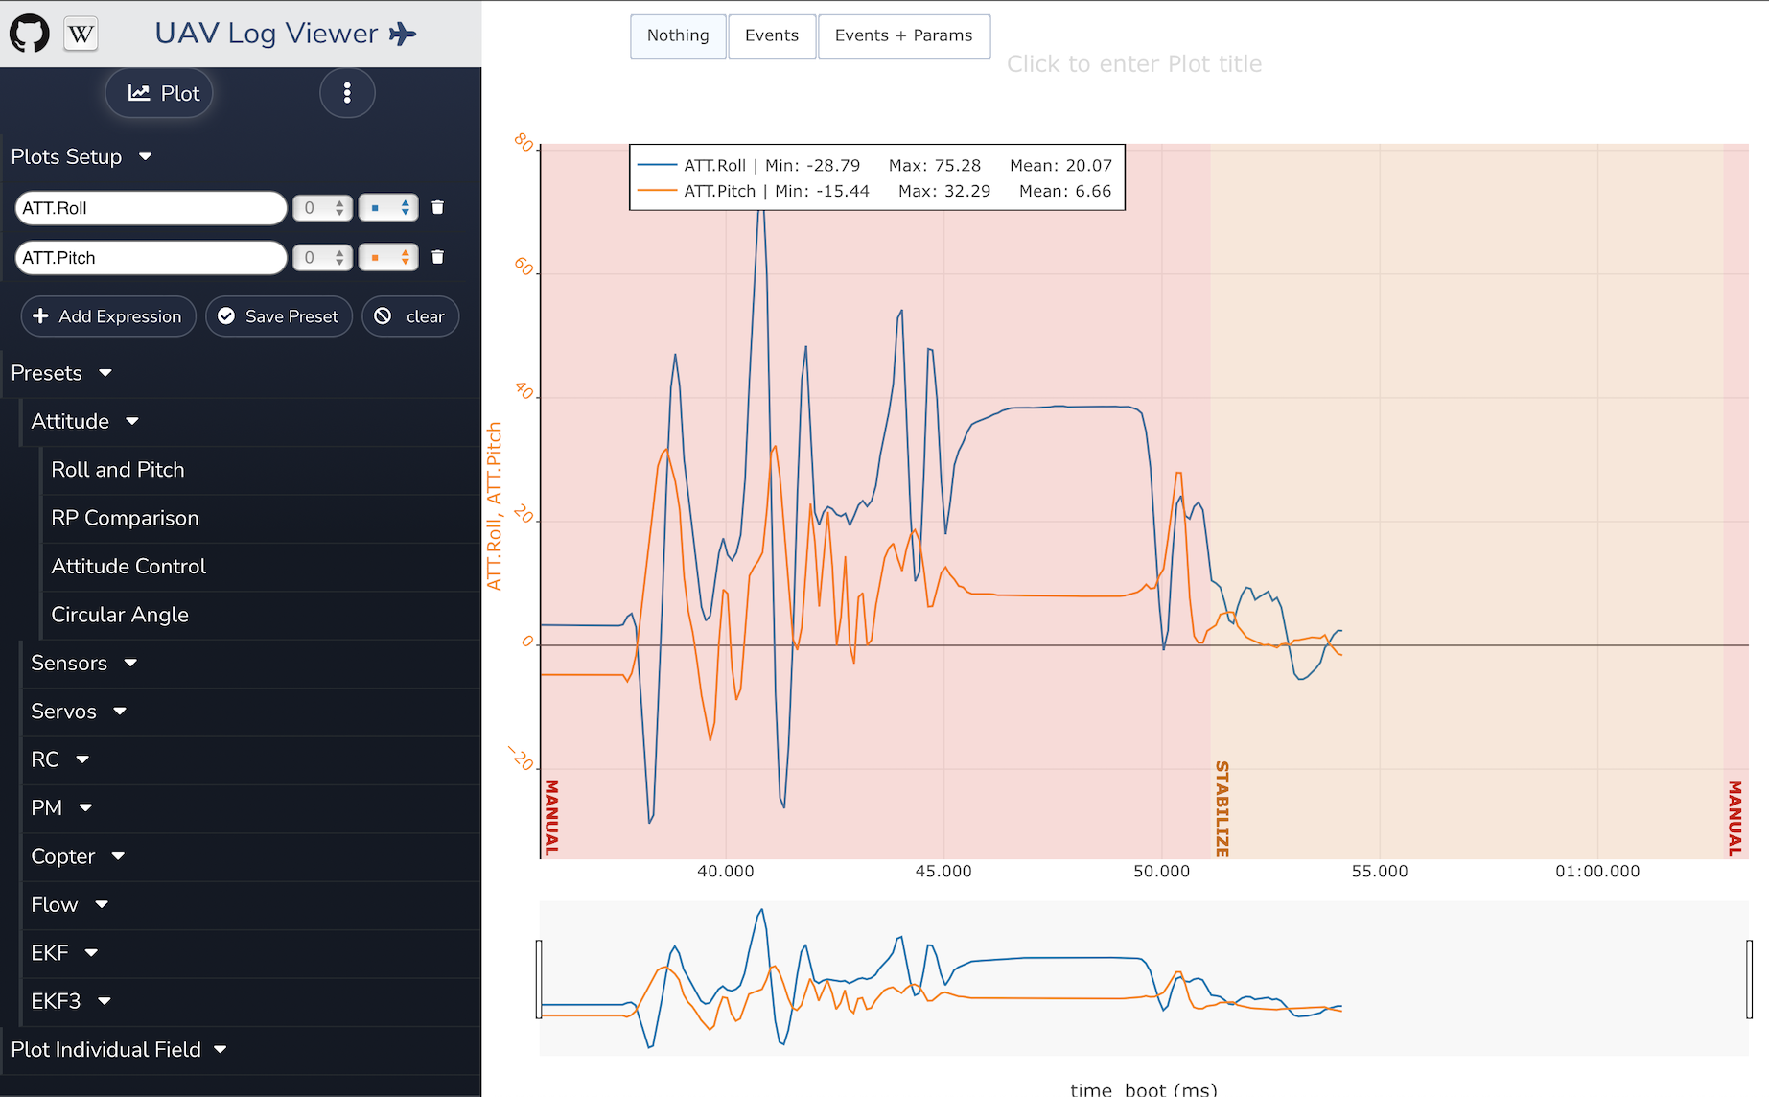Click the Wikipedia icon in the header

pyautogui.click(x=81, y=33)
